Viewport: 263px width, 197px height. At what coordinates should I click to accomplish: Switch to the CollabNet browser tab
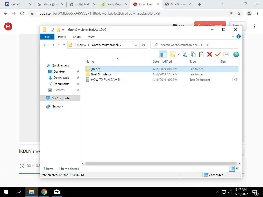click(82, 4)
